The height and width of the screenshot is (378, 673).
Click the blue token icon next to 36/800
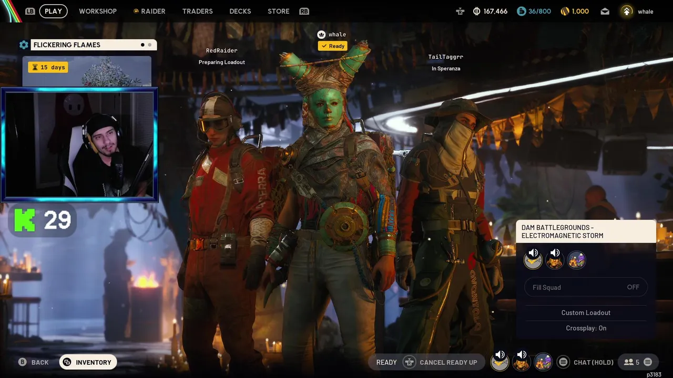click(521, 11)
